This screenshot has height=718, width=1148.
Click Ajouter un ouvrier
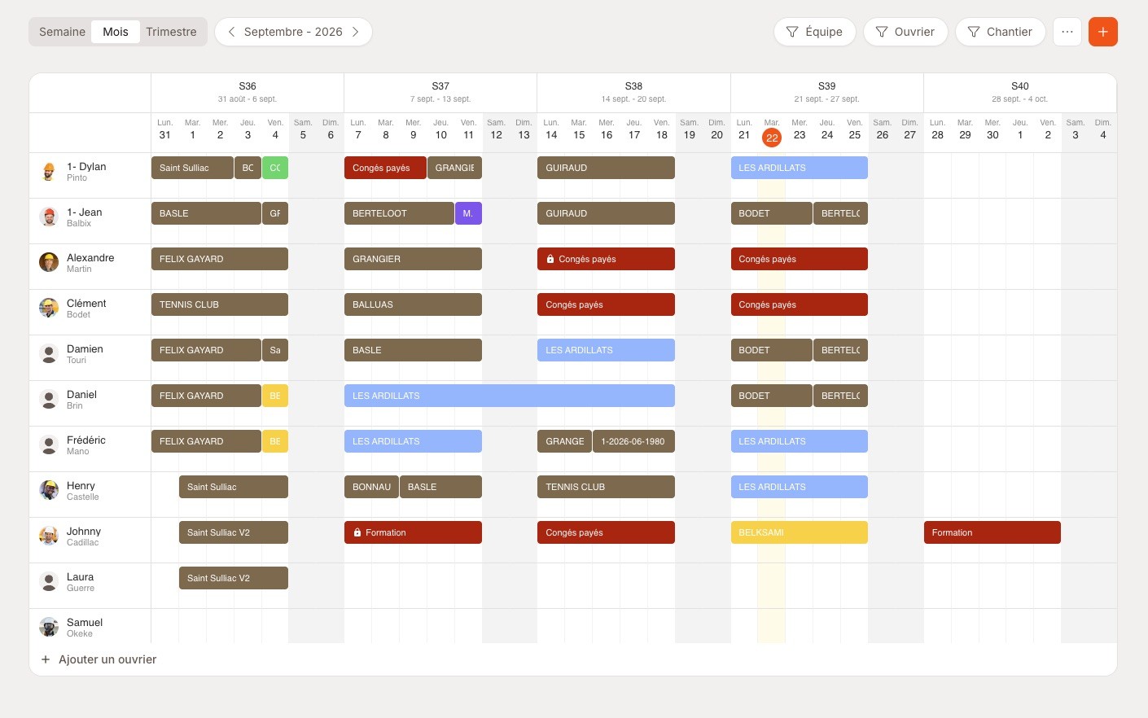[x=99, y=659]
